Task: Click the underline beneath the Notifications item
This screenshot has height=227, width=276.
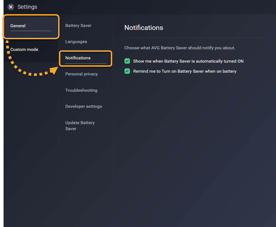Action: [85, 63]
